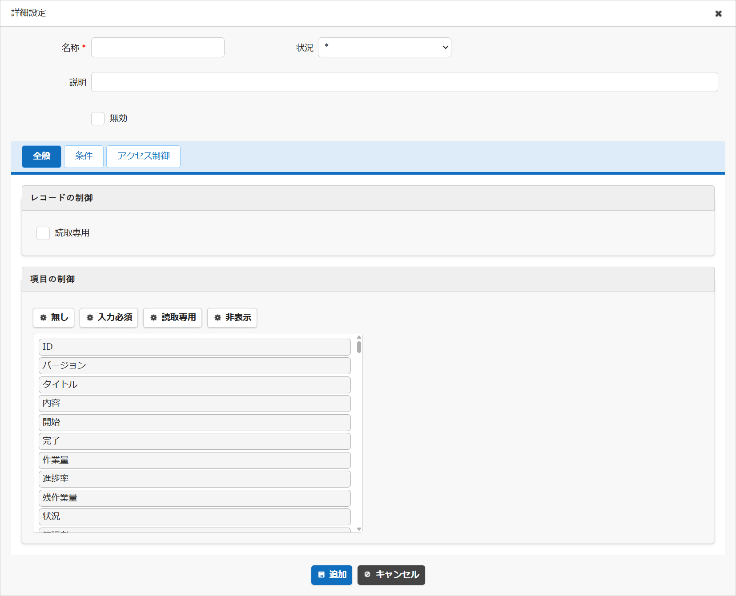This screenshot has height=596, width=736.
Task: Select the ID item in the list
Action: tap(195, 347)
